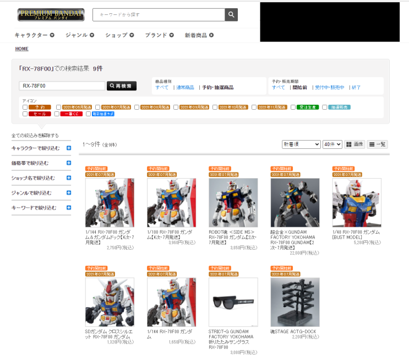Click the ROBOT魂 <SIDE MS> title link
409x360 pixels.
[232, 237]
